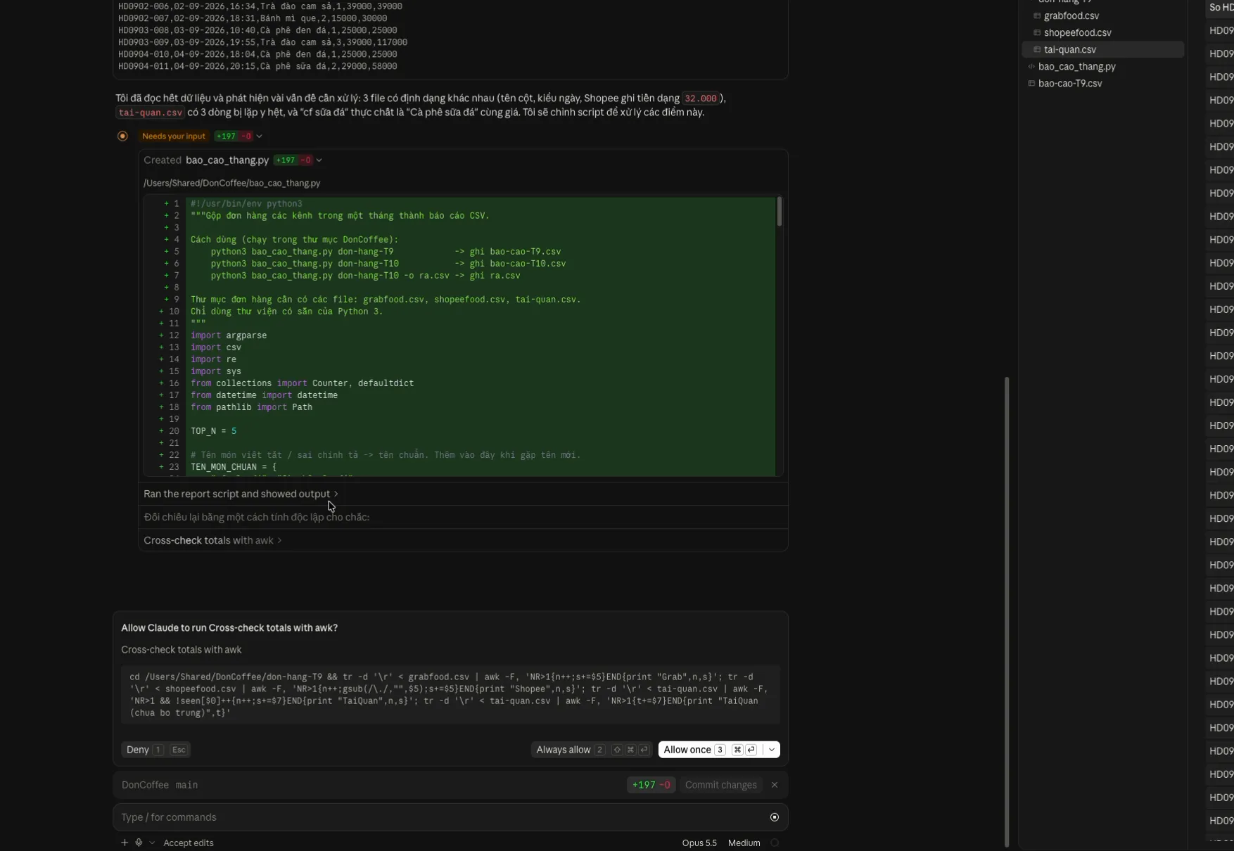Click the inline code 32.000
Screen dimensions: 1234x851
[x=700, y=98]
